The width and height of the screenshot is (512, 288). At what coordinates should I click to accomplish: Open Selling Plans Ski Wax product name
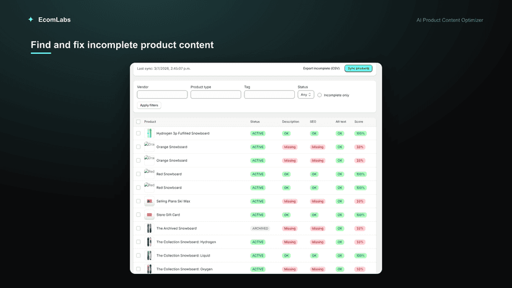[173, 201]
